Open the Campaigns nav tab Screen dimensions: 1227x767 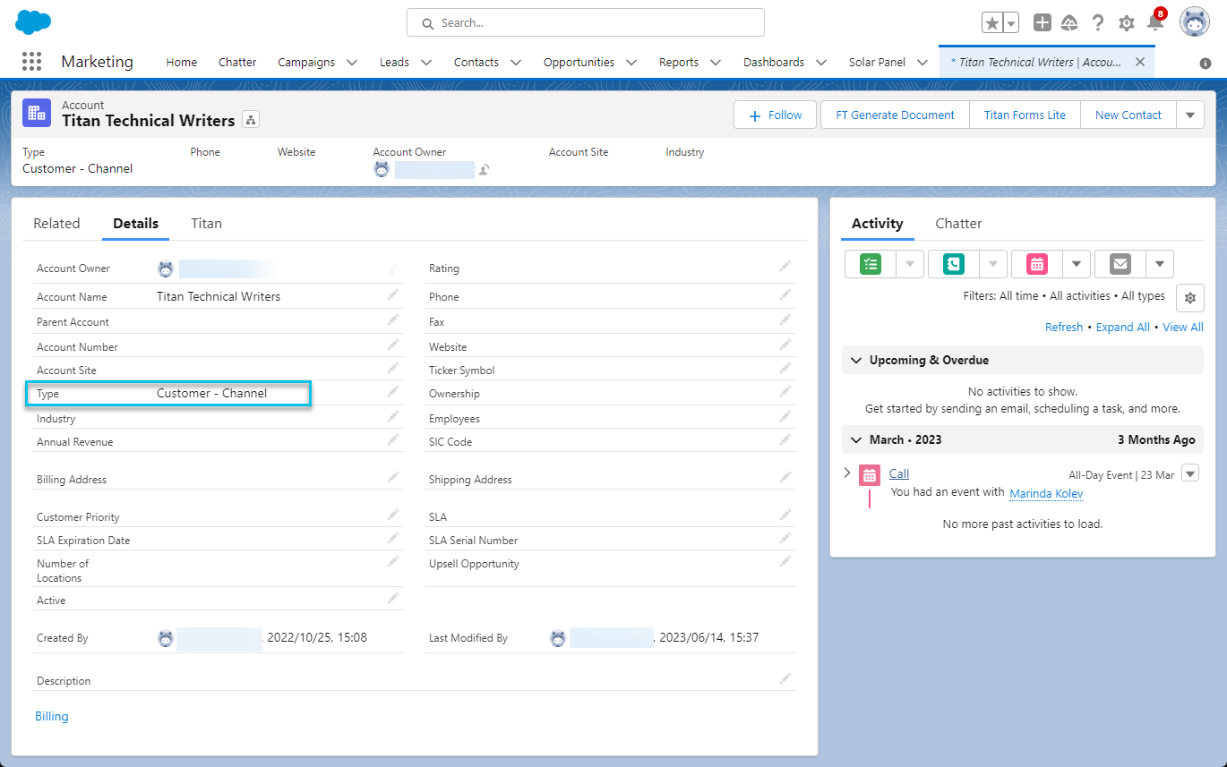306,62
